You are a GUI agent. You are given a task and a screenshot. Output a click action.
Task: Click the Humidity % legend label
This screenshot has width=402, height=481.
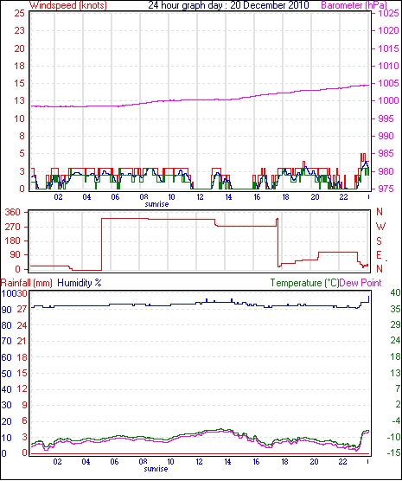(x=80, y=283)
